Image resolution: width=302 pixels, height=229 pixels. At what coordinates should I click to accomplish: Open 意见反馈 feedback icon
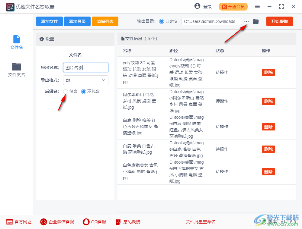[118, 222]
